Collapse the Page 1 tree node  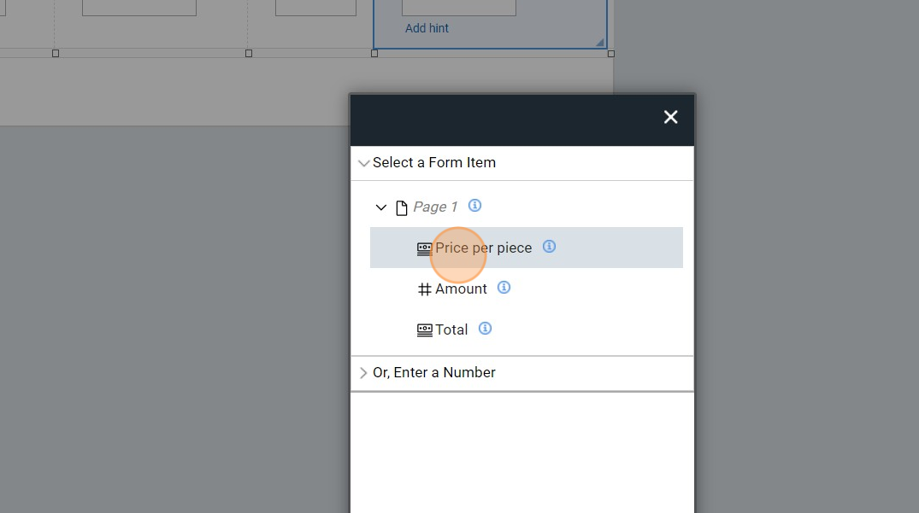(x=381, y=207)
